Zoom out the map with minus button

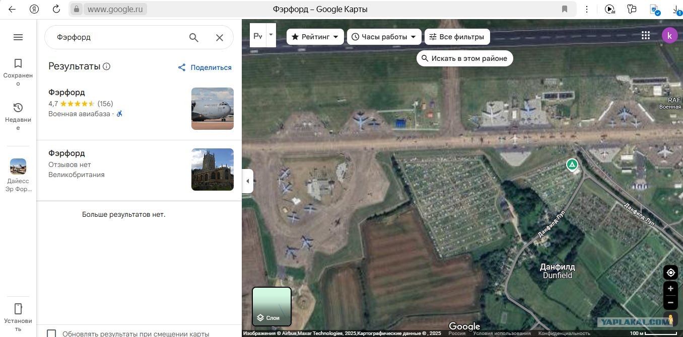coord(670,303)
